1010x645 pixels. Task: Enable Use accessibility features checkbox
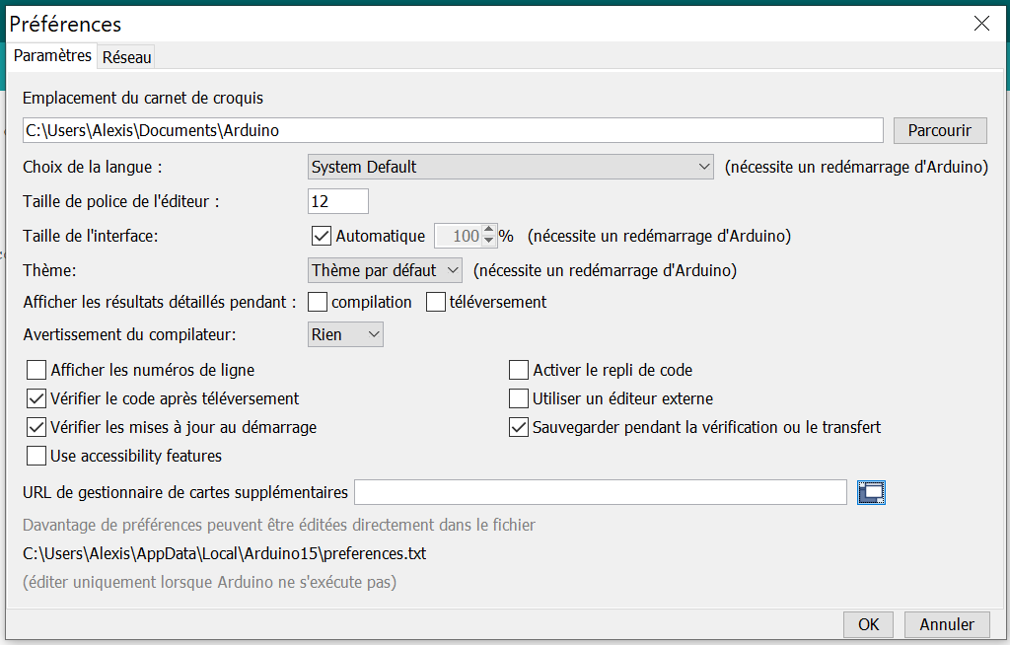36,456
